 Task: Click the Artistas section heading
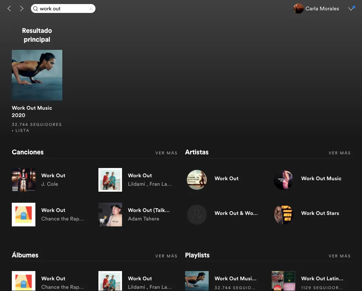[x=197, y=152]
